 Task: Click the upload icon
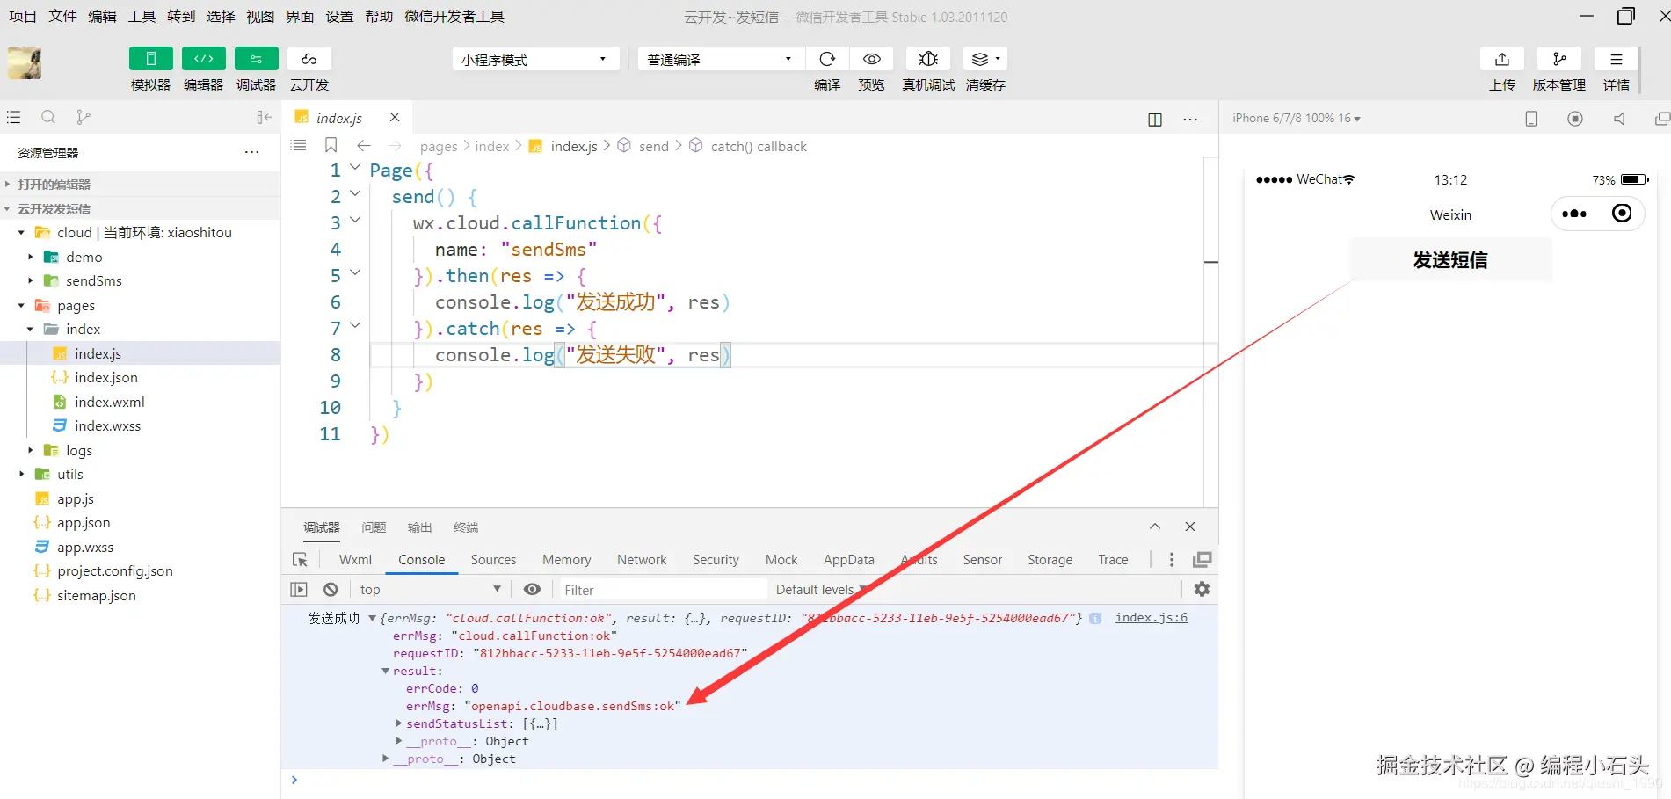coord(1502,59)
